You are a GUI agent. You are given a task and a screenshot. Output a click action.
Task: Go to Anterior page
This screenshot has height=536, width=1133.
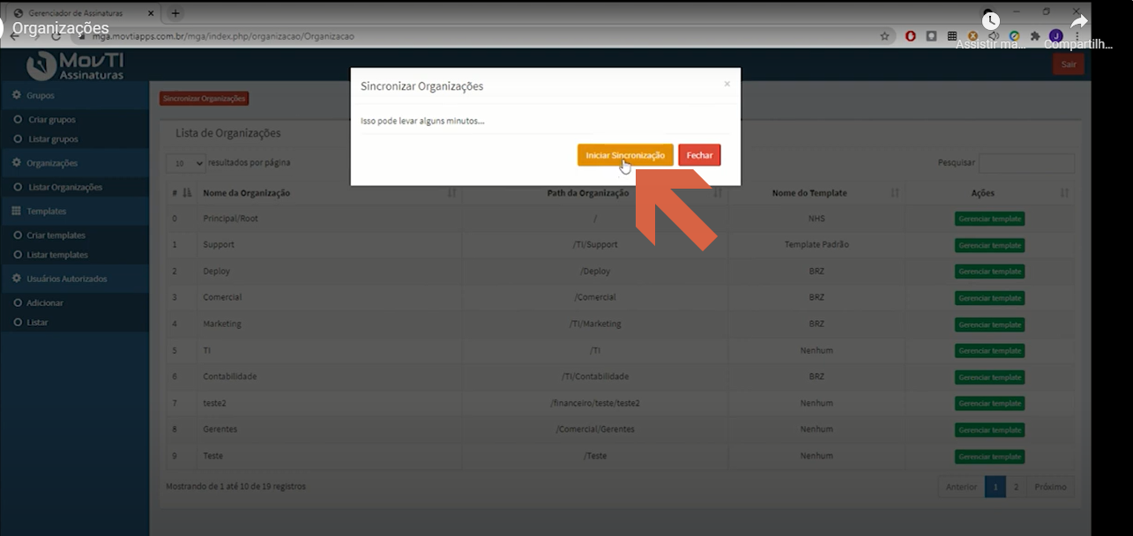tap(961, 487)
